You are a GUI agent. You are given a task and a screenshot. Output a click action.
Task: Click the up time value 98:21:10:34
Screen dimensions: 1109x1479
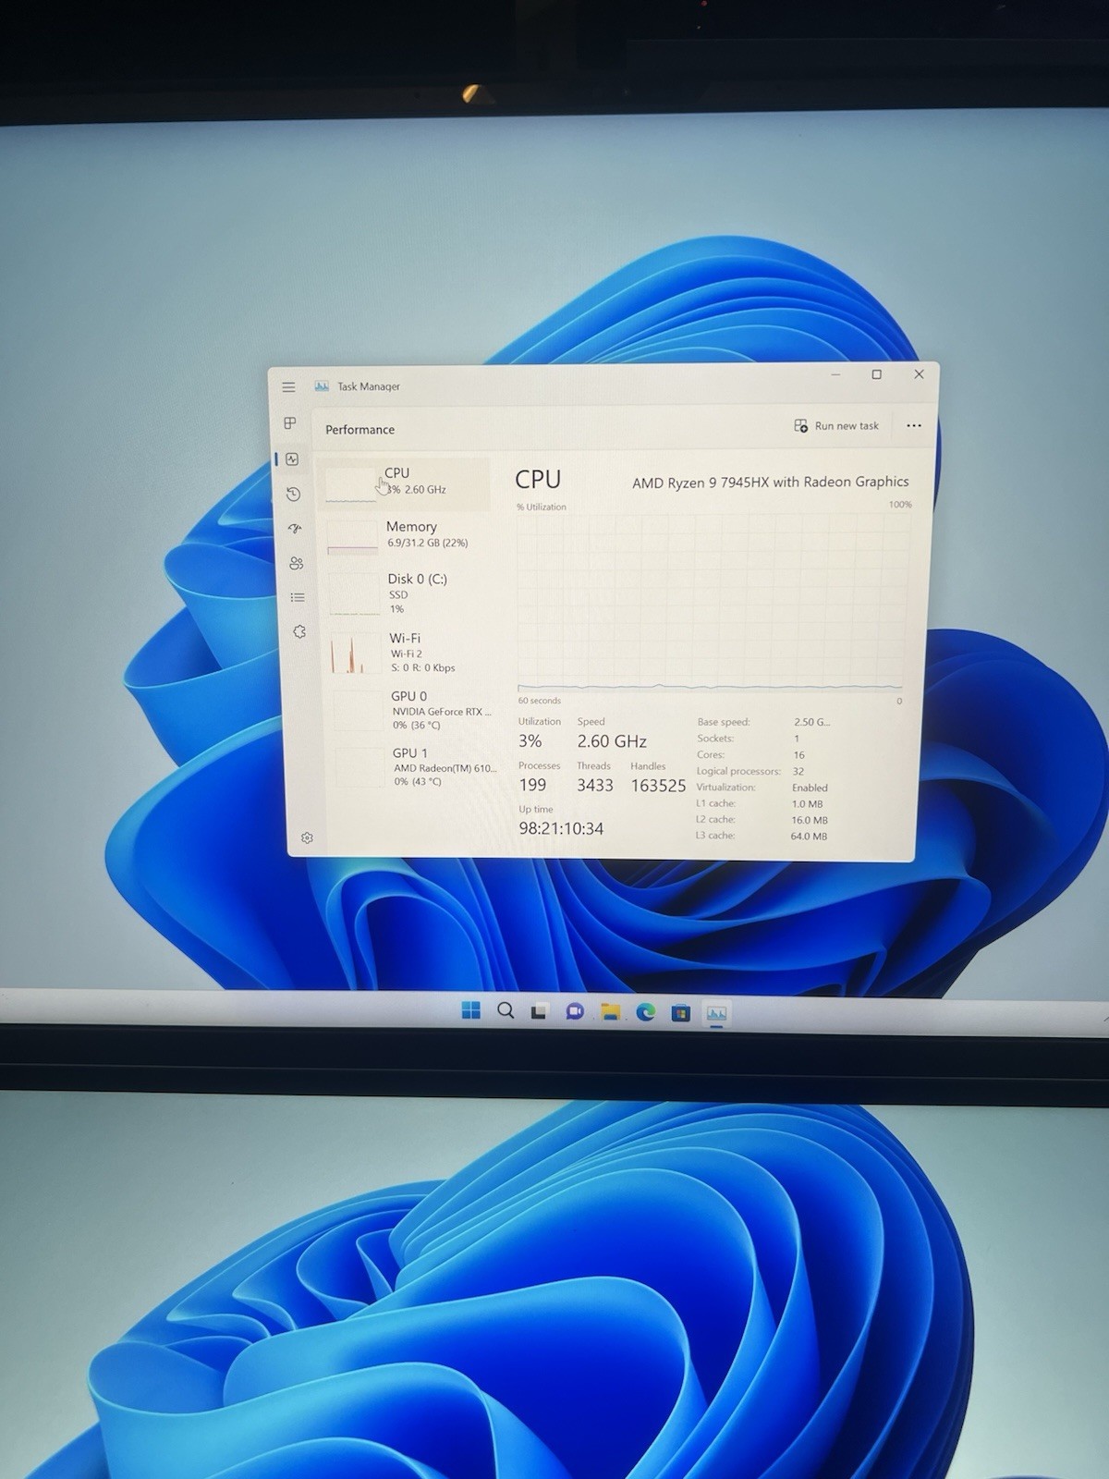561,828
